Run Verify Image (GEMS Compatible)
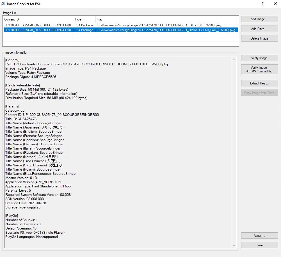Screen dimensions: 281x257 [x=259, y=69]
